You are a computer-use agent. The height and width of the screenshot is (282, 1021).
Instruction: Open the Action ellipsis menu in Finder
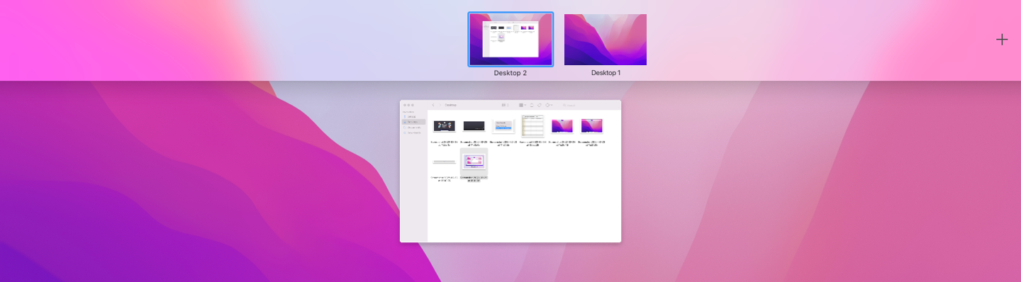pyautogui.click(x=549, y=105)
